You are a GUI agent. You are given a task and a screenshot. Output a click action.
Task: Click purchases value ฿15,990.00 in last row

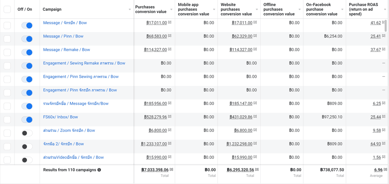click(157, 157)
